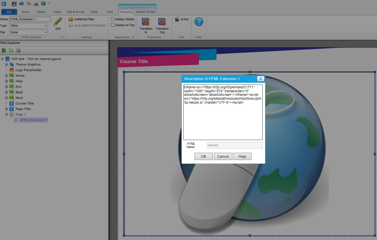Open Help with the question mark icon
This screenshot has height=240, width=377.
[199, 22]
